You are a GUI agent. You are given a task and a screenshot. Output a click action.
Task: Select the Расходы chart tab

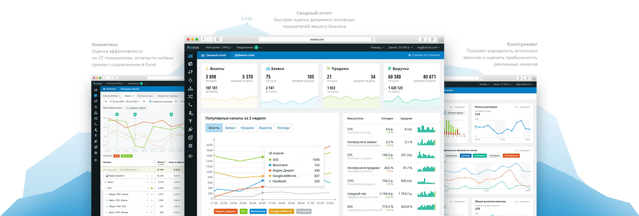[x=283, y=128]
